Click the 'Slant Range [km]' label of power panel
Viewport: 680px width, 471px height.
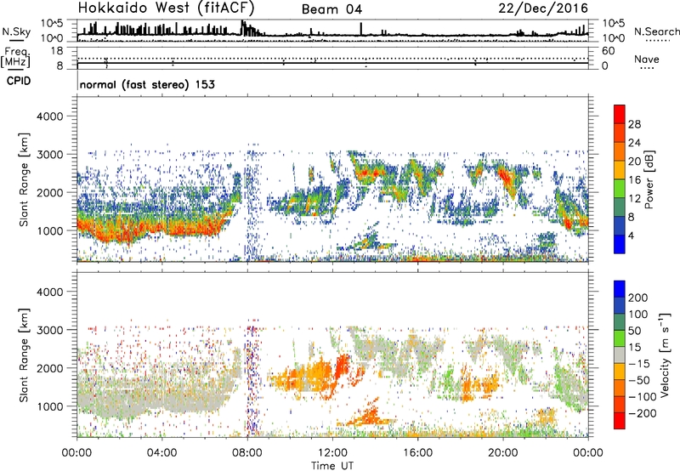24,179
